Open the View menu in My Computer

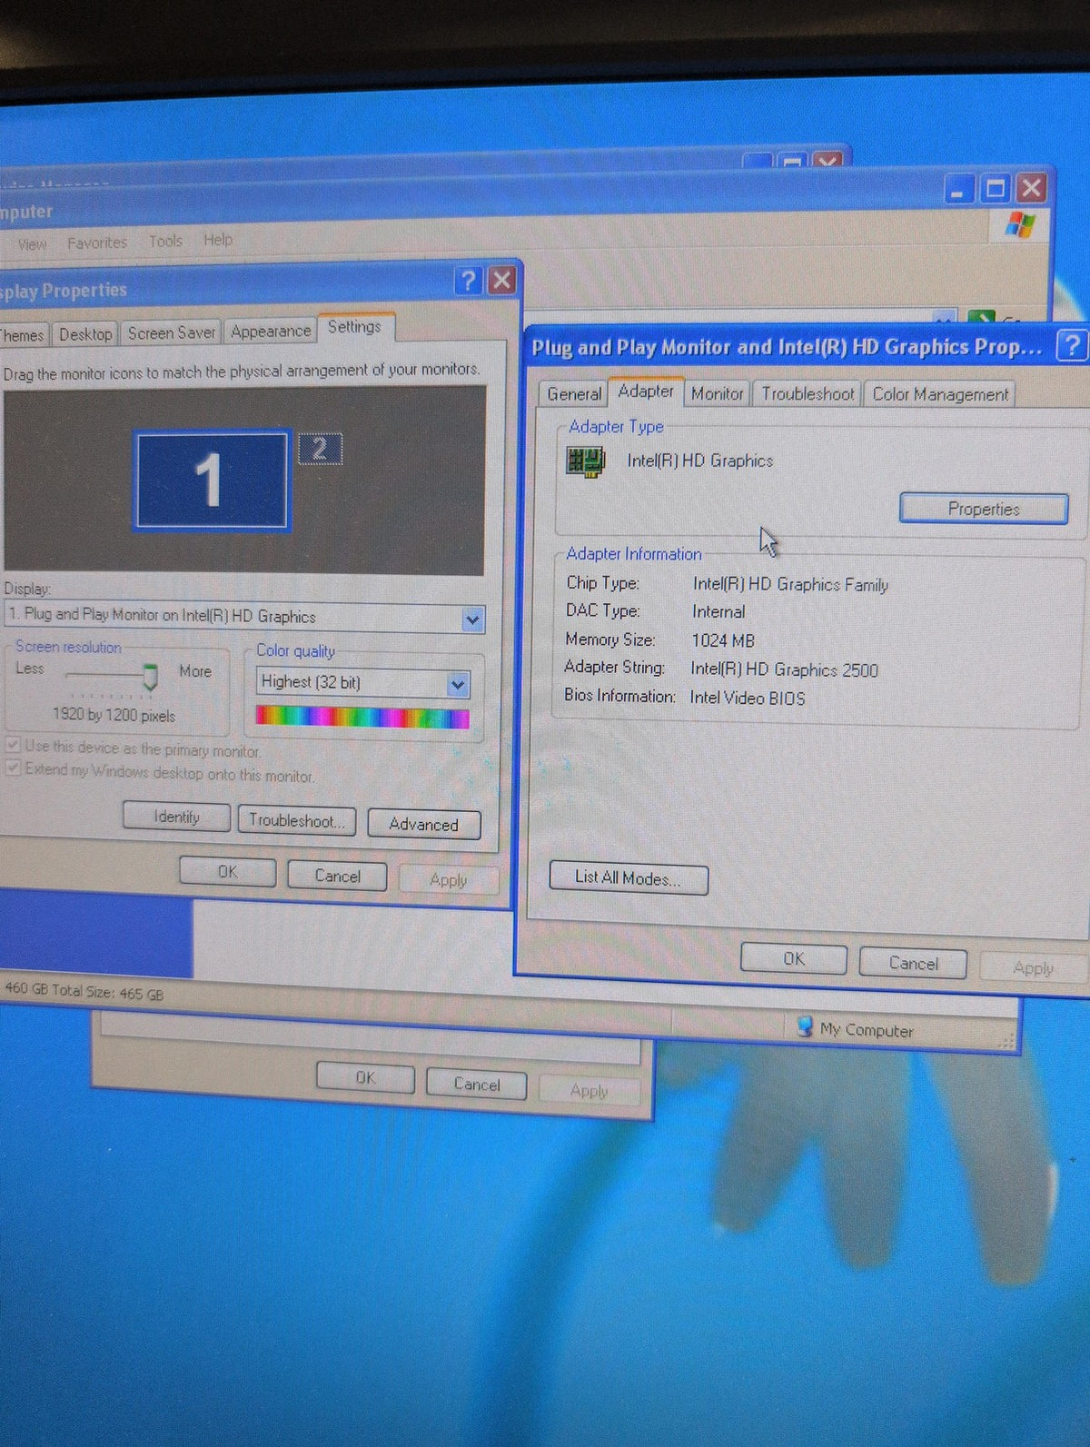point(32,244)
